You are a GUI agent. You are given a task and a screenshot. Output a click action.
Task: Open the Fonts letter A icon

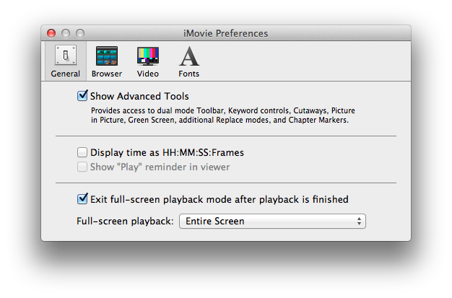188,56
